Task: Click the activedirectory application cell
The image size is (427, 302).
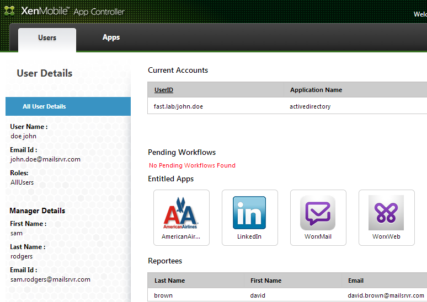Action: [310, 106]
